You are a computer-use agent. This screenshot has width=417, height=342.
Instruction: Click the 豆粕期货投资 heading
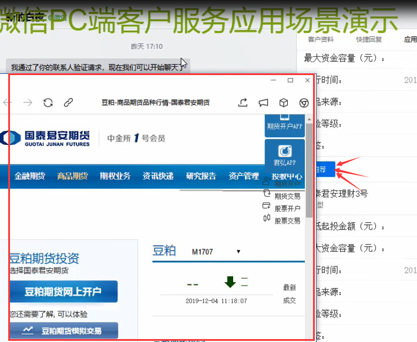click(45, 258)
